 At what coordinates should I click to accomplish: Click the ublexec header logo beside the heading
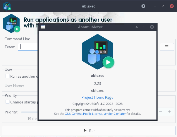(11, 24)
